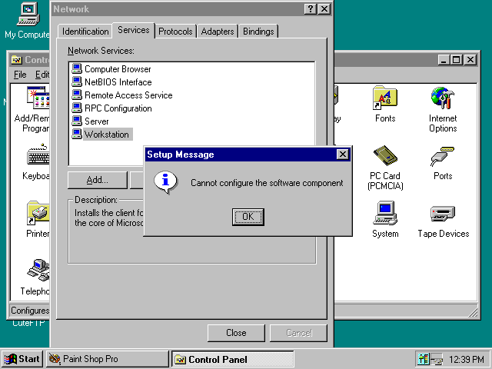Click the Add... button in Network dialog
The image size is (492, 369).
pos(98,180)
